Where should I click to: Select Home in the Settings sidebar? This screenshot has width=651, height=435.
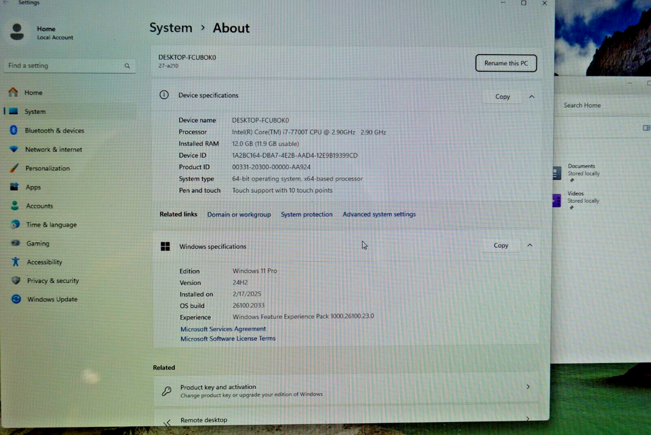[x=32, y=92]
